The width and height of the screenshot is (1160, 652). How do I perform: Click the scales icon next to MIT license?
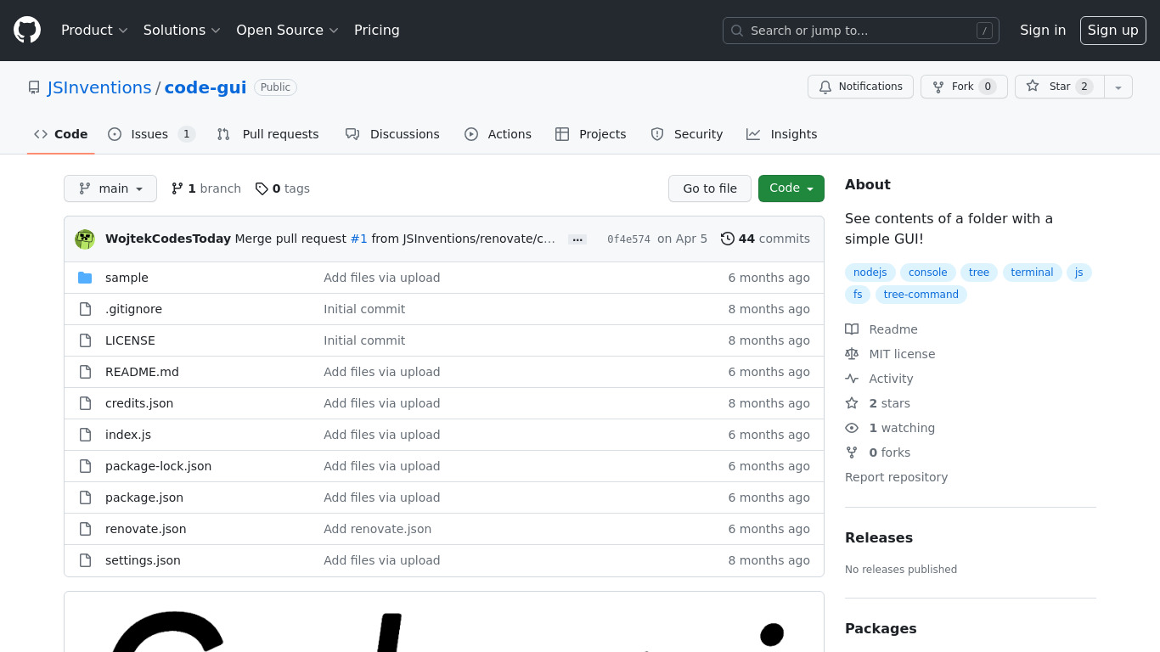pos(852,354)
